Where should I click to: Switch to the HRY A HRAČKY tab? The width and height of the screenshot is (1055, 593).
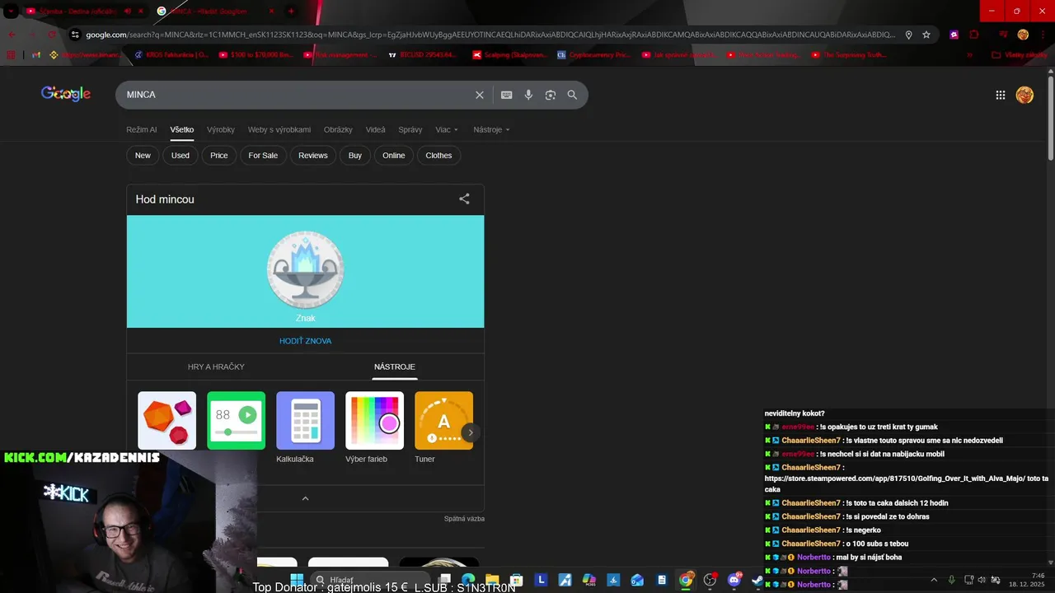(x=216, y=367)
